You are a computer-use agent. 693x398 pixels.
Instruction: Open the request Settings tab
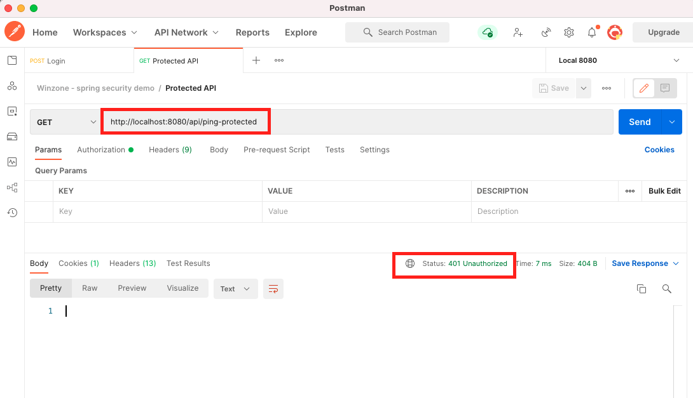(374, 150)
